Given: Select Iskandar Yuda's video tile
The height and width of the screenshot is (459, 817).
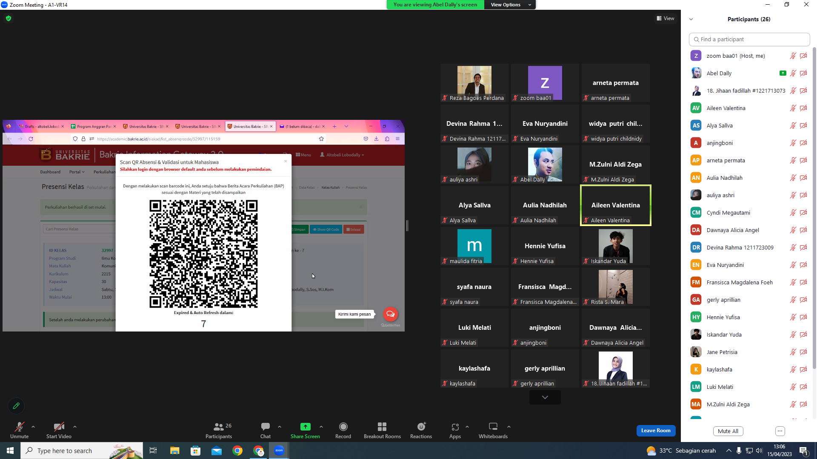Looking at the screenshot, I should tap(616, 246).
